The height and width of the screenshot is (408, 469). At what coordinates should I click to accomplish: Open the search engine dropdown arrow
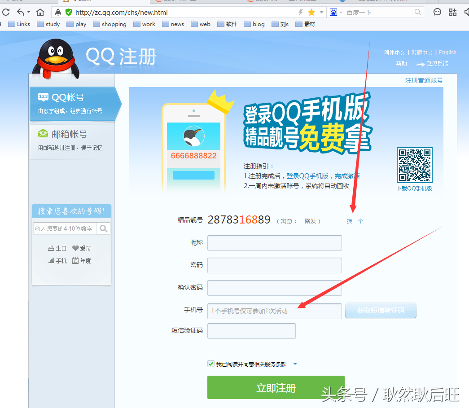(x=341, y=12)
